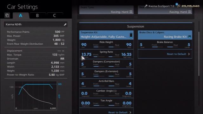
Task: Click the right-side vertical scrollbar
Action: click(x=199, y=54)
